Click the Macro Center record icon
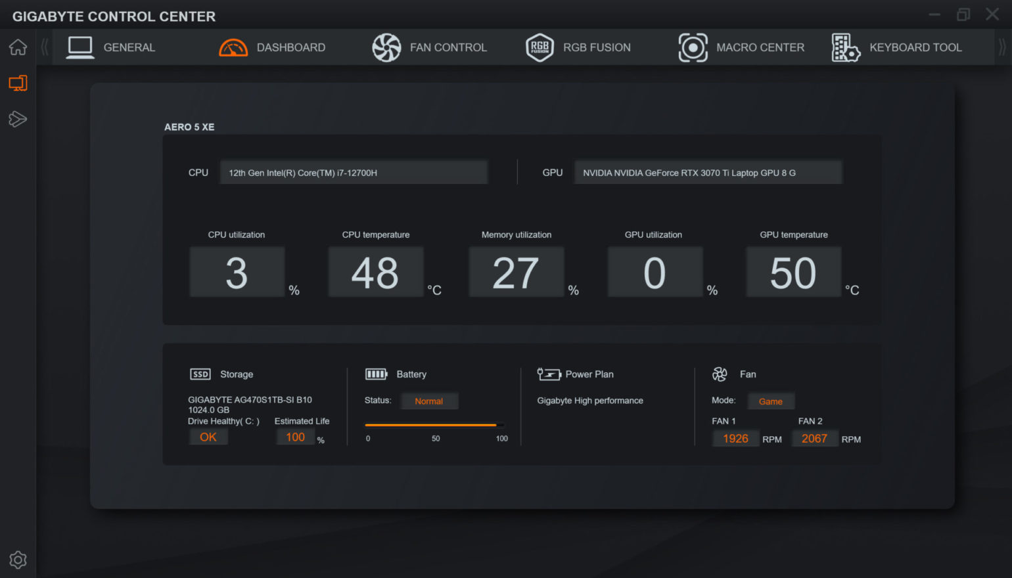This screenshot has width=1012, height=578. coord(693,48)
